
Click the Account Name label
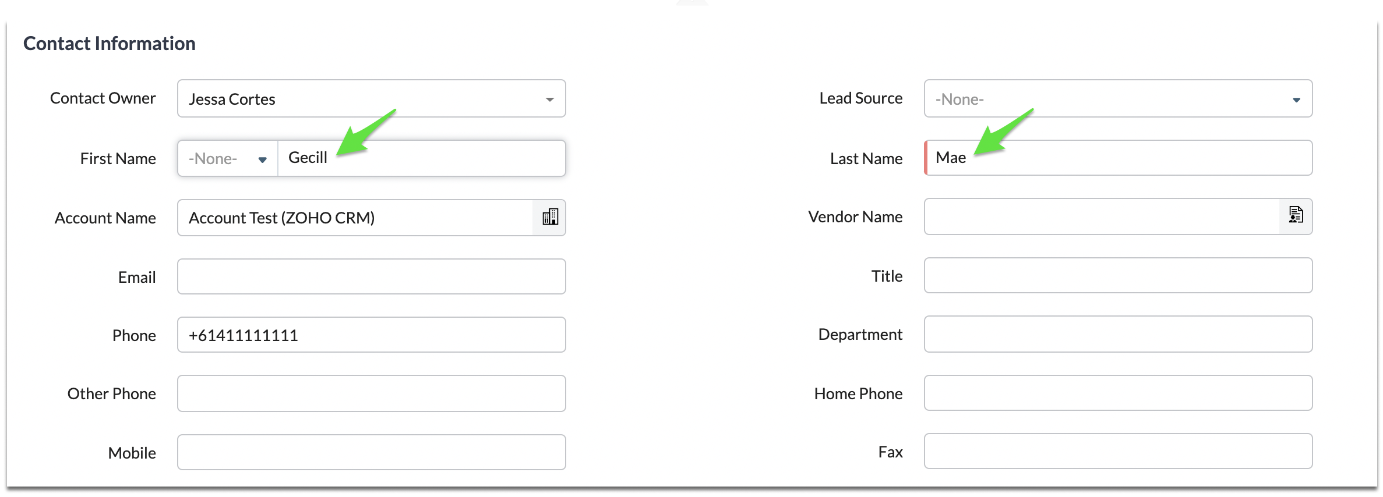(105, 218)
